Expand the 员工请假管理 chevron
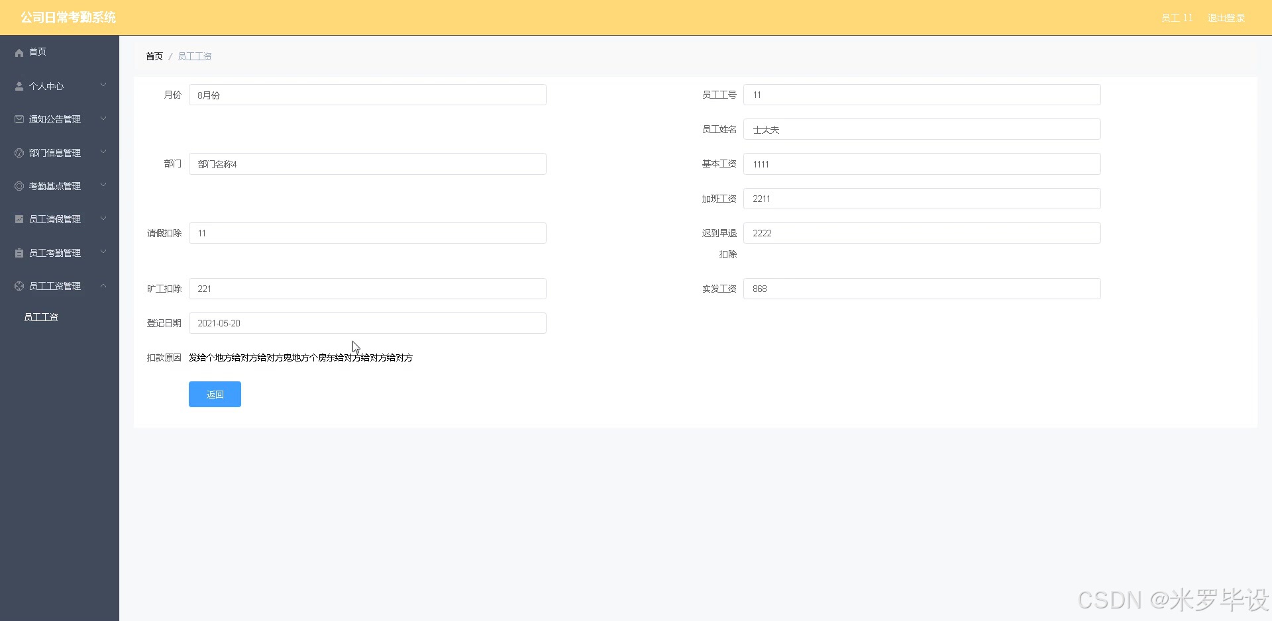The image size is (1272, 621). click(x=103, y=218)
